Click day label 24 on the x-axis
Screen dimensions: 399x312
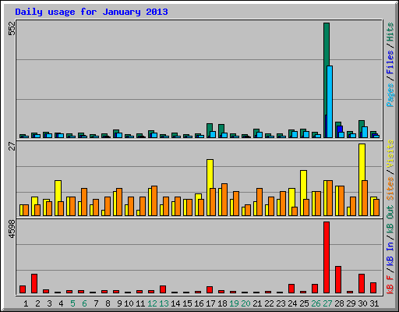click(x=292, y=303)
